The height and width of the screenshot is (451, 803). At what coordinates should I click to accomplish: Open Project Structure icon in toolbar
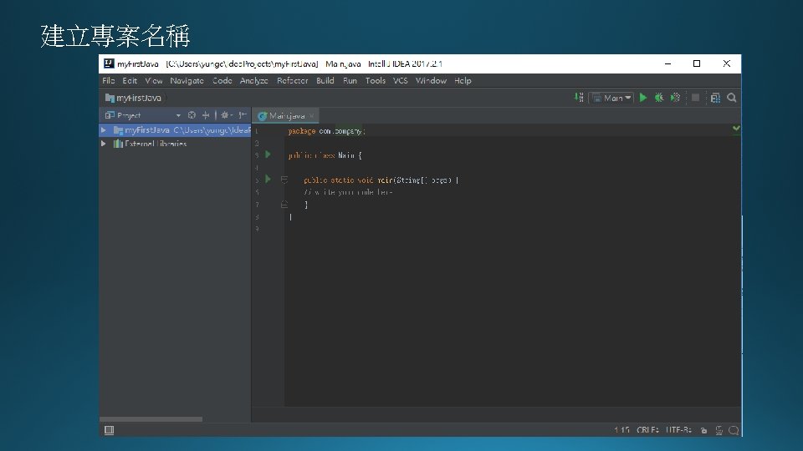click(715, 98)
